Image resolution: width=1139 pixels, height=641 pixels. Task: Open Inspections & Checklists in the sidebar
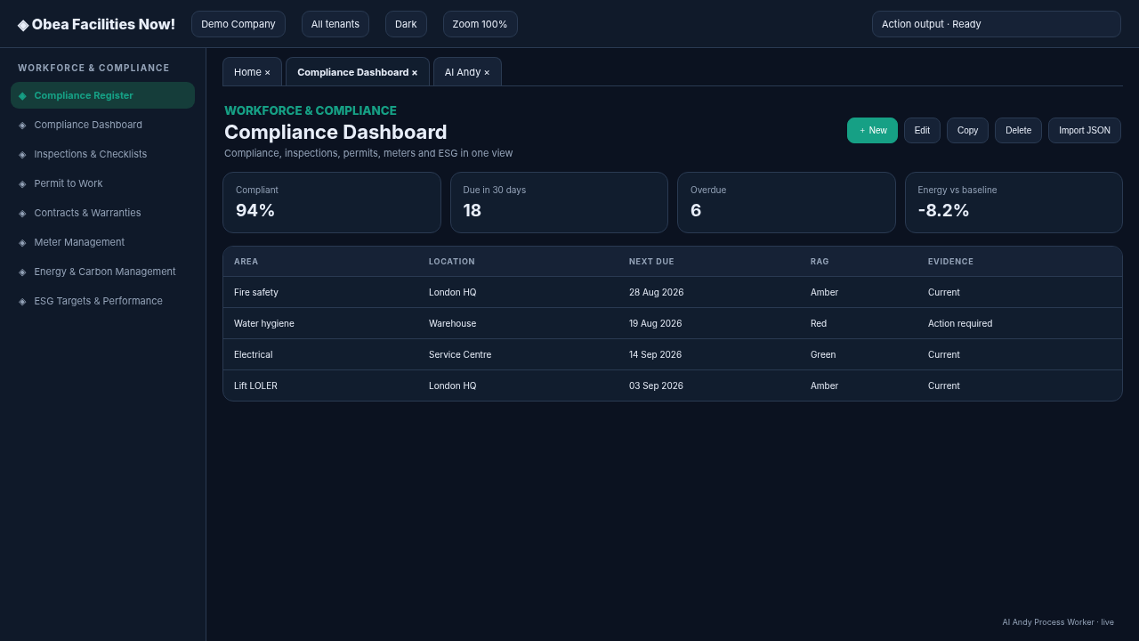click(102, 154)
